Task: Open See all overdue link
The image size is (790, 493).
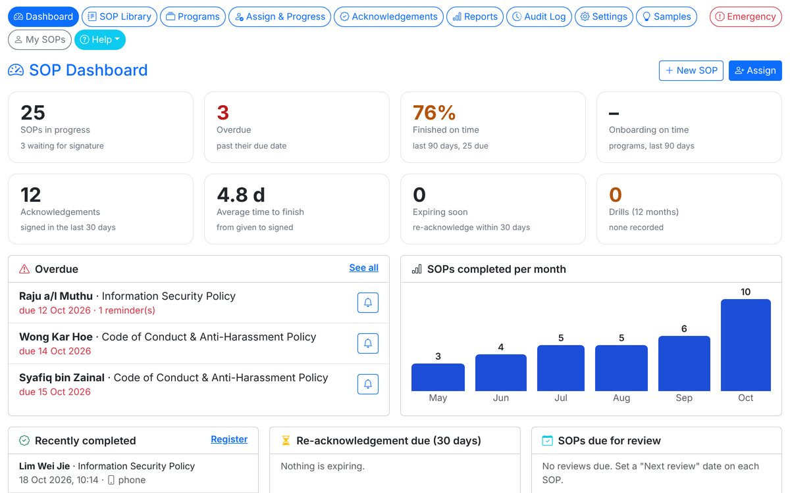Action: pos(363,268)
